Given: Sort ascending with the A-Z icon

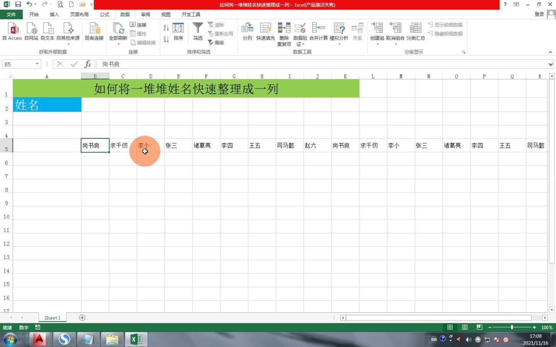Looking at the screenshot, I should coord(166,27).
